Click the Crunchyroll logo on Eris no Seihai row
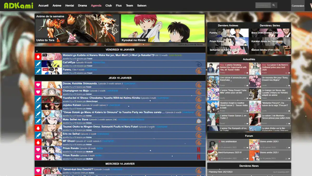This screenshot has width=312, height=176. (199, 135)
